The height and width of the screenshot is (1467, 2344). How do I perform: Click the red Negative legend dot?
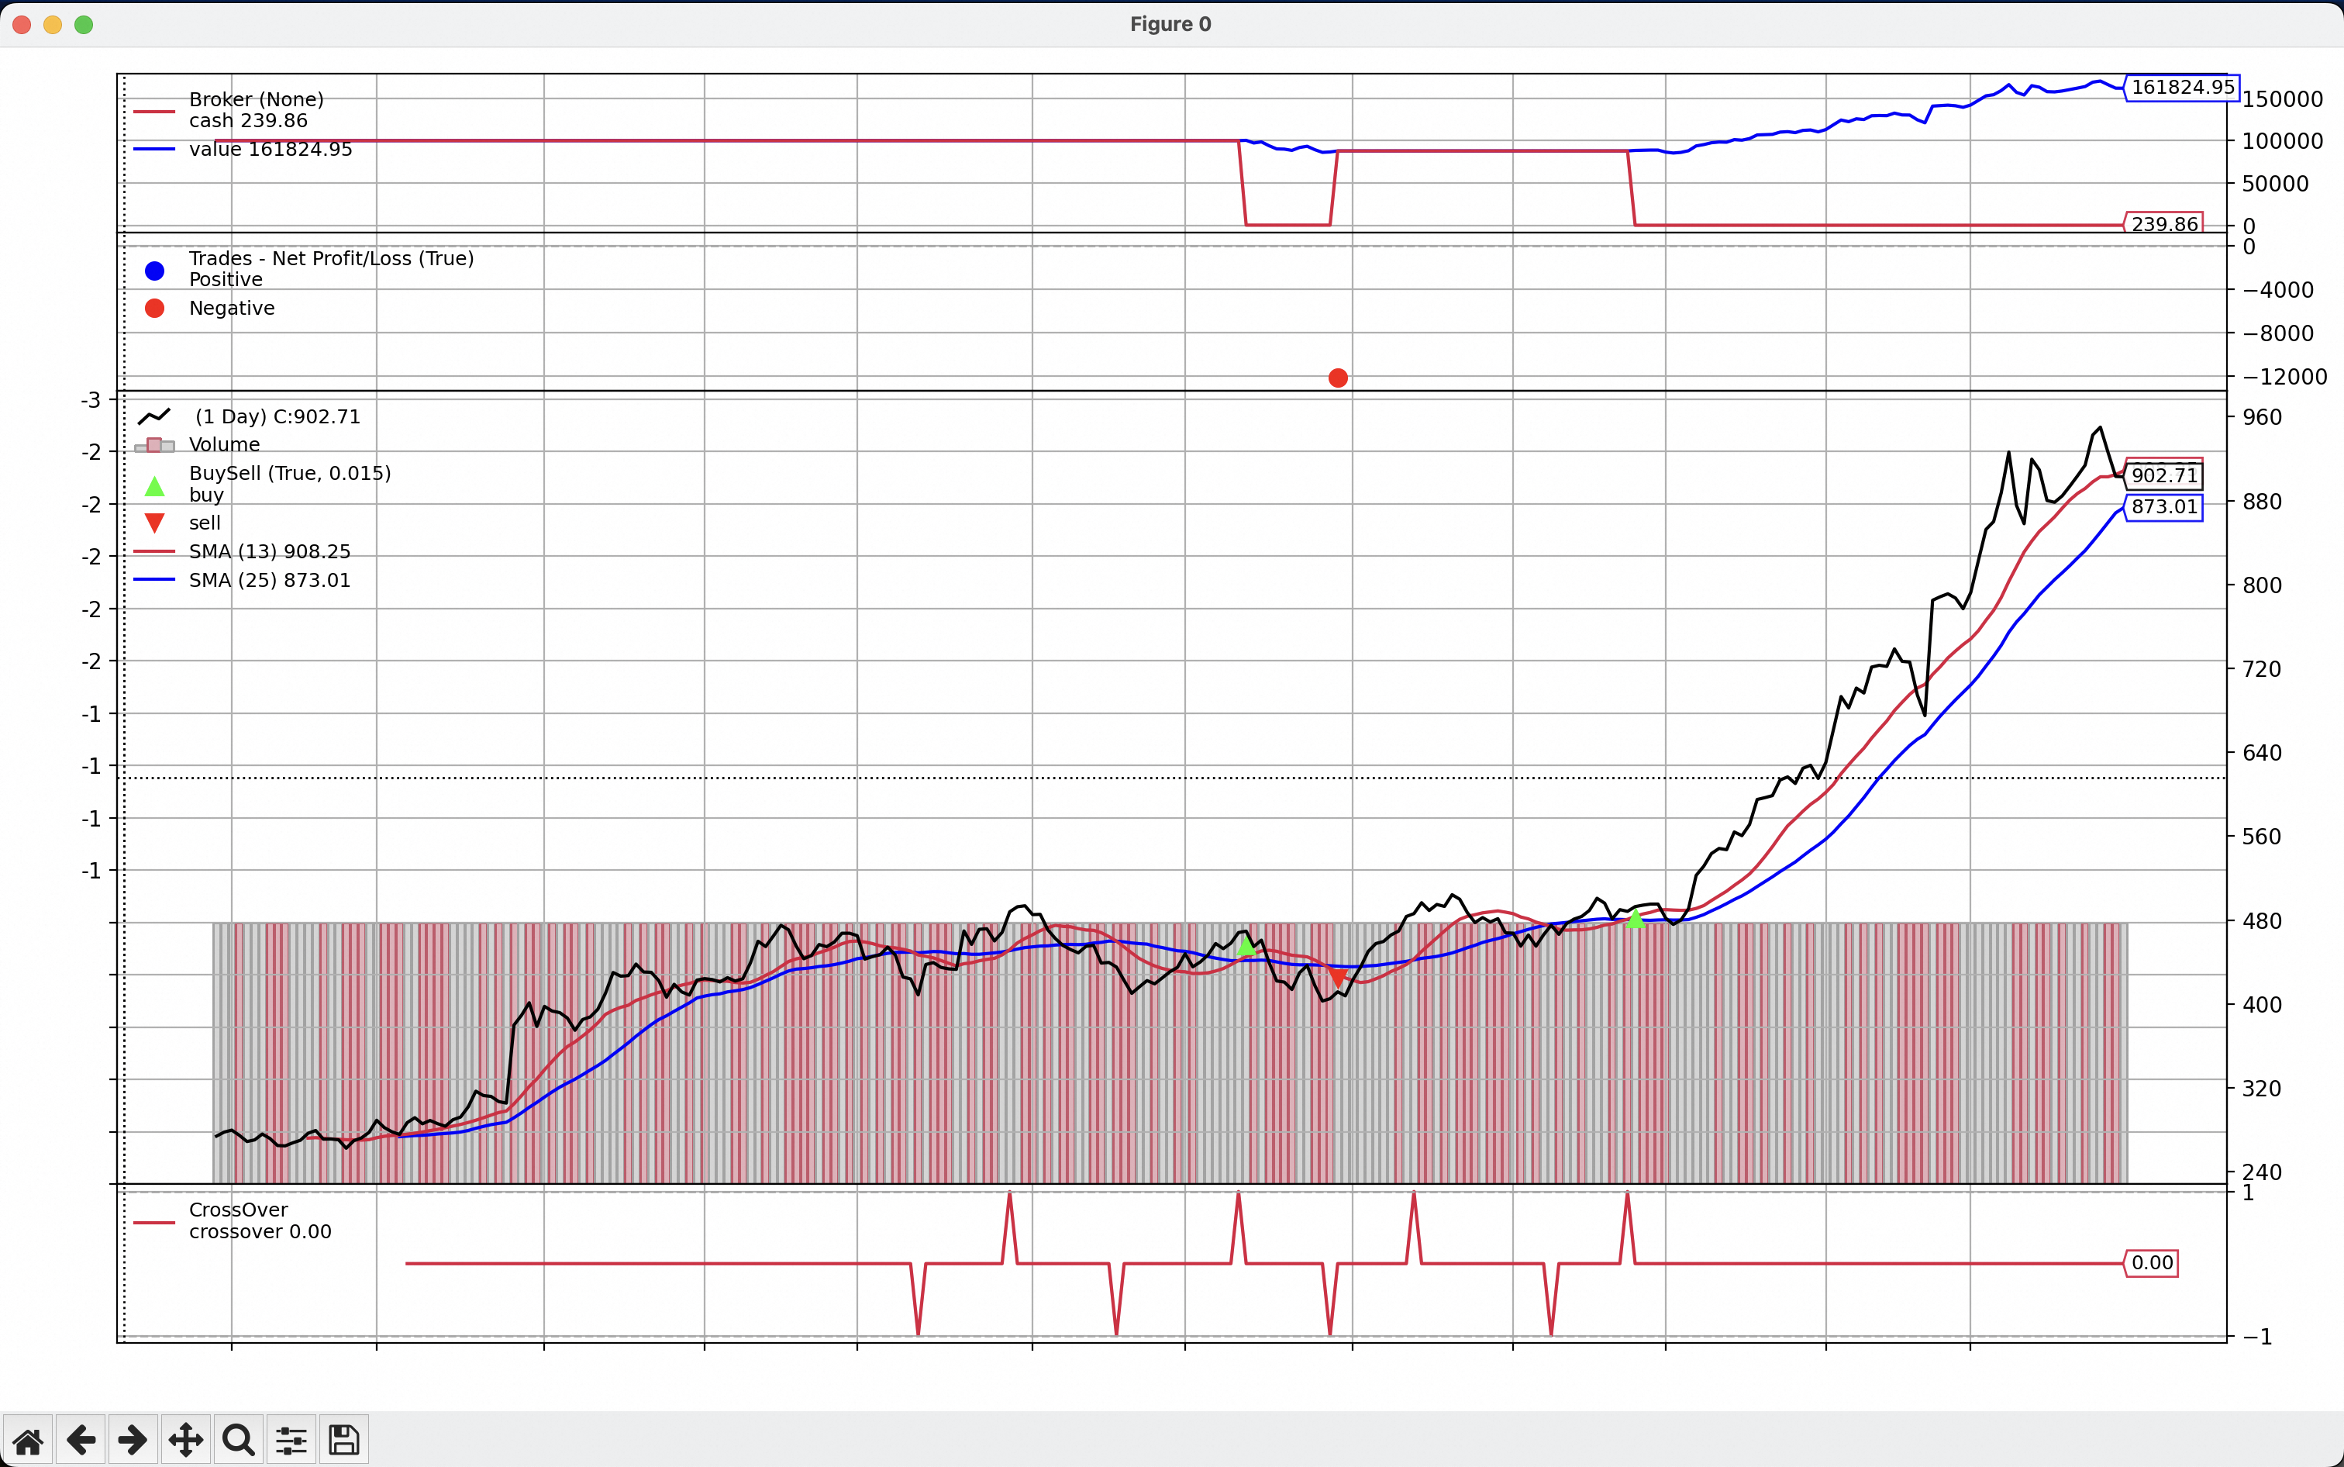(x=154, y=309)
